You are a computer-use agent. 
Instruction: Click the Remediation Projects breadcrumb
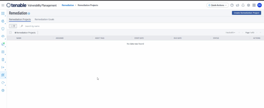(88, 5)
